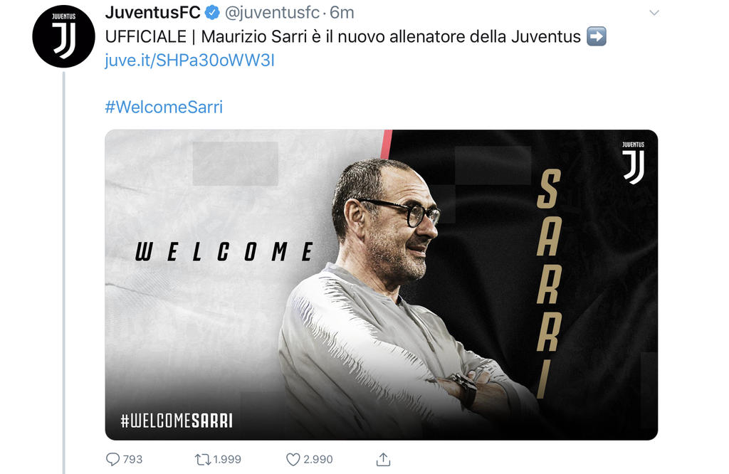The height and width of the screenshot is (474, 729).
Task: Click the right arrow emoji in tweet
Action: click(597, 36)
